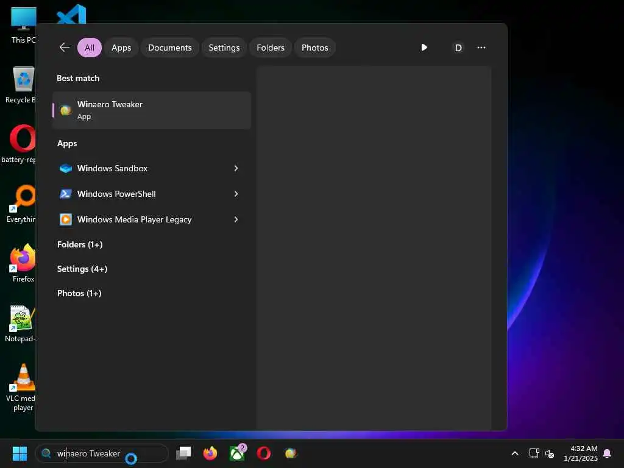Expand the Folders (1+) results group
Viewport: 624px width, 468px height.
click(x=80, y=244)
